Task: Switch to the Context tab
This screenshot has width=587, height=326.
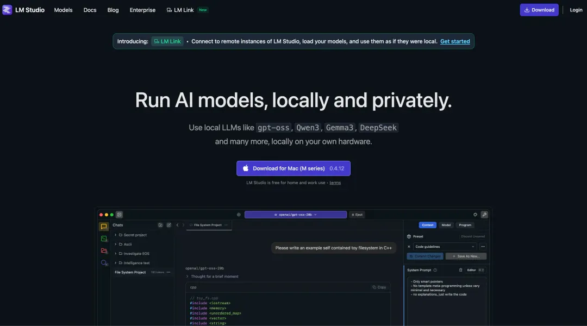Action: (x=428, y=225)
